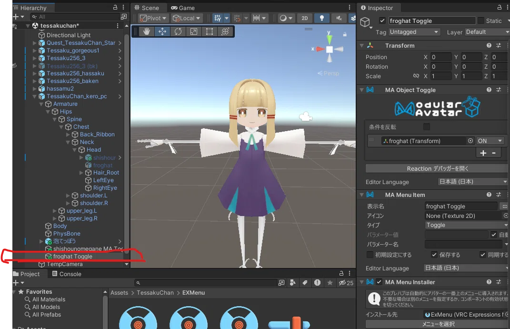Select the Scale tool
510x329 pixels.
[x=193, y=31]
